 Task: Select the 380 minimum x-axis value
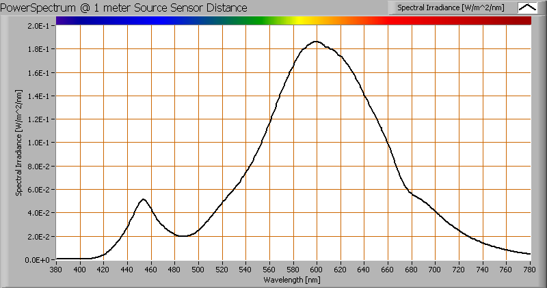[x=56, y=270]
